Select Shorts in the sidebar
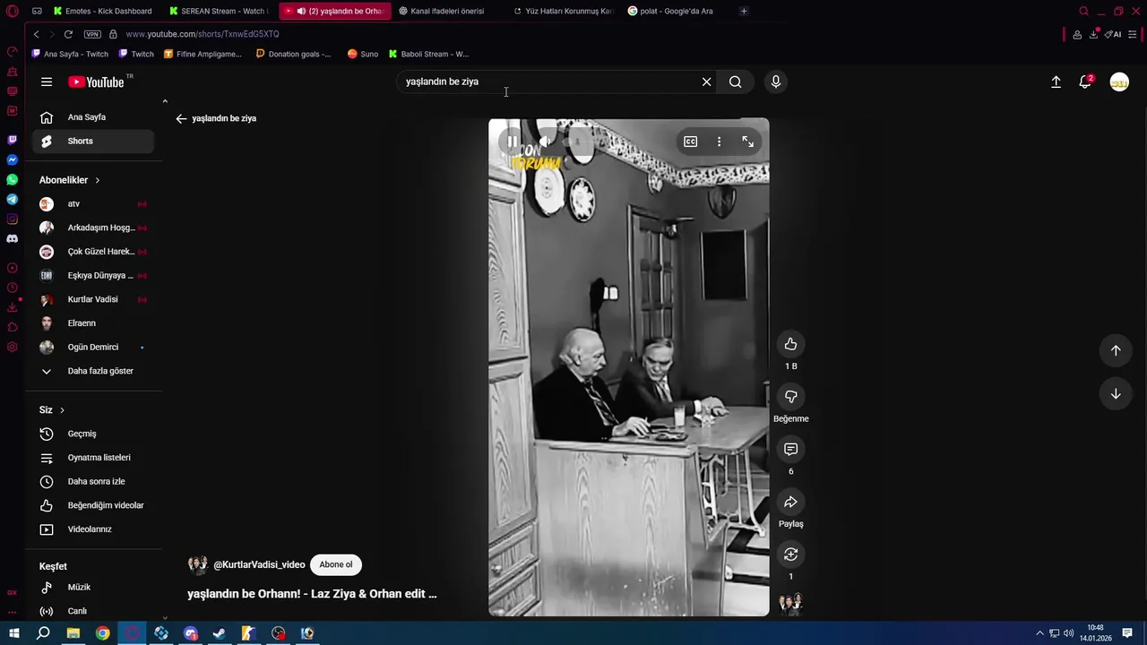The height and width of the screenshot is (645, 1147). pos(93,141)
